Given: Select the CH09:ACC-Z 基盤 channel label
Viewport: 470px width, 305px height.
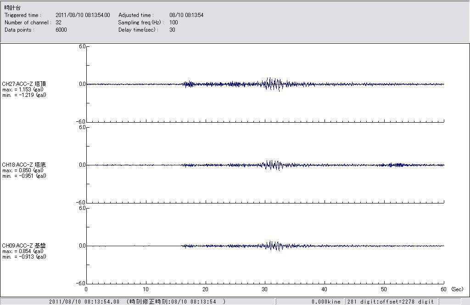Looking at the screenshot, I should click(24, 246).
